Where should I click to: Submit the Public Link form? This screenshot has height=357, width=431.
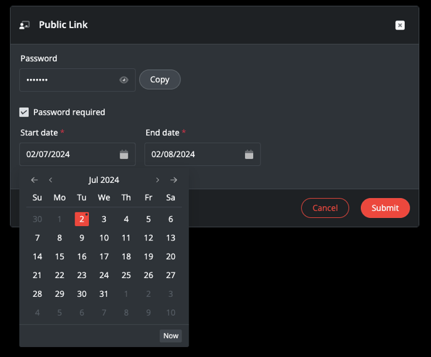click(385, 208)
